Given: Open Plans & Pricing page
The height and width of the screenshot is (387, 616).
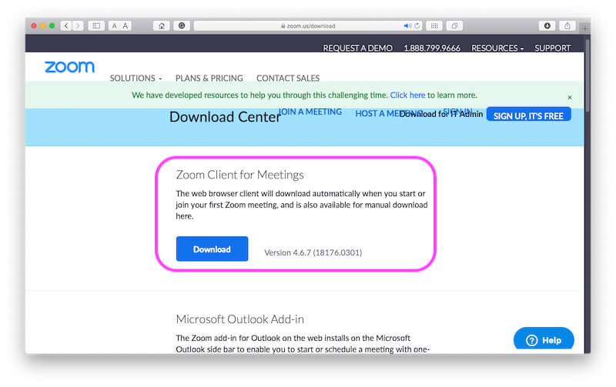Looking at the screenshot, I should pyautogui.click(x=209, y=78).
